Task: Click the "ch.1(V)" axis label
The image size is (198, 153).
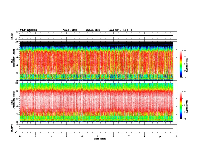Action: click(12, 35)
